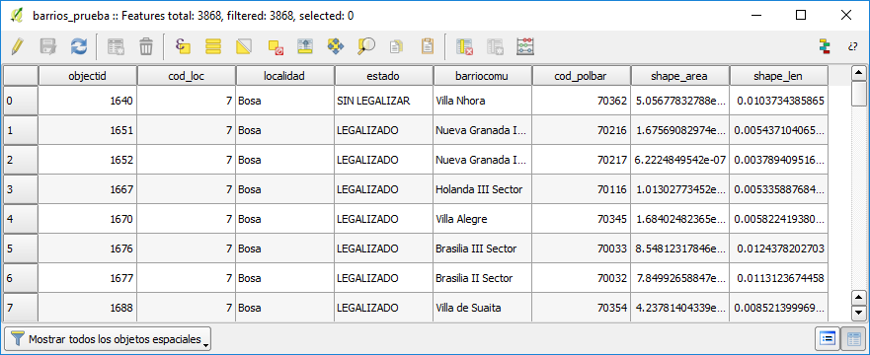Click Zoom map to selected rows magnifier
Screen dimensions: 870x355
click(366, 46)
